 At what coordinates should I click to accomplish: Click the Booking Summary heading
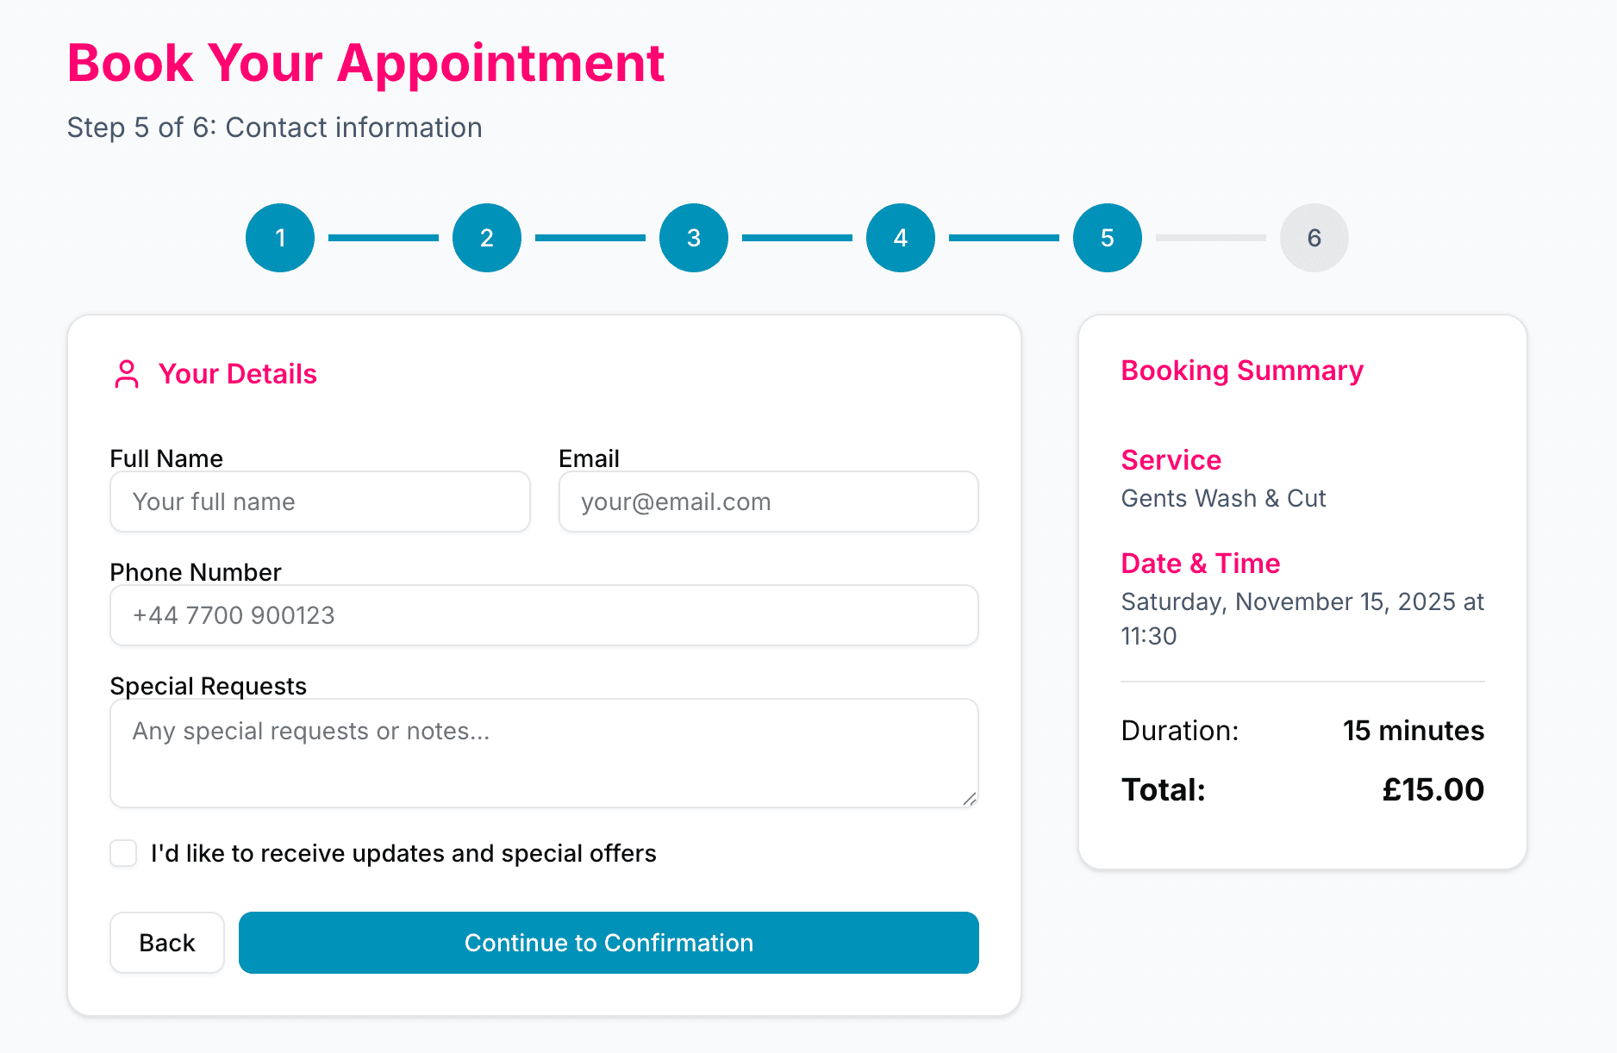pos(1241,371)
